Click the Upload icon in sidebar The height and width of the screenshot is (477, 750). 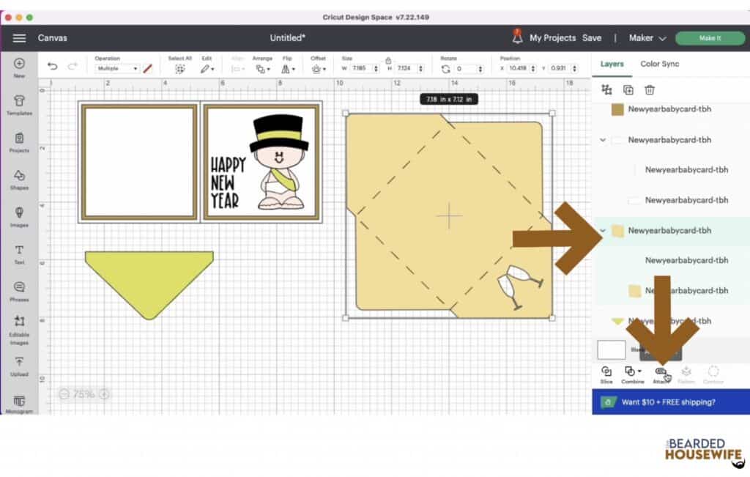click(19, 364)
